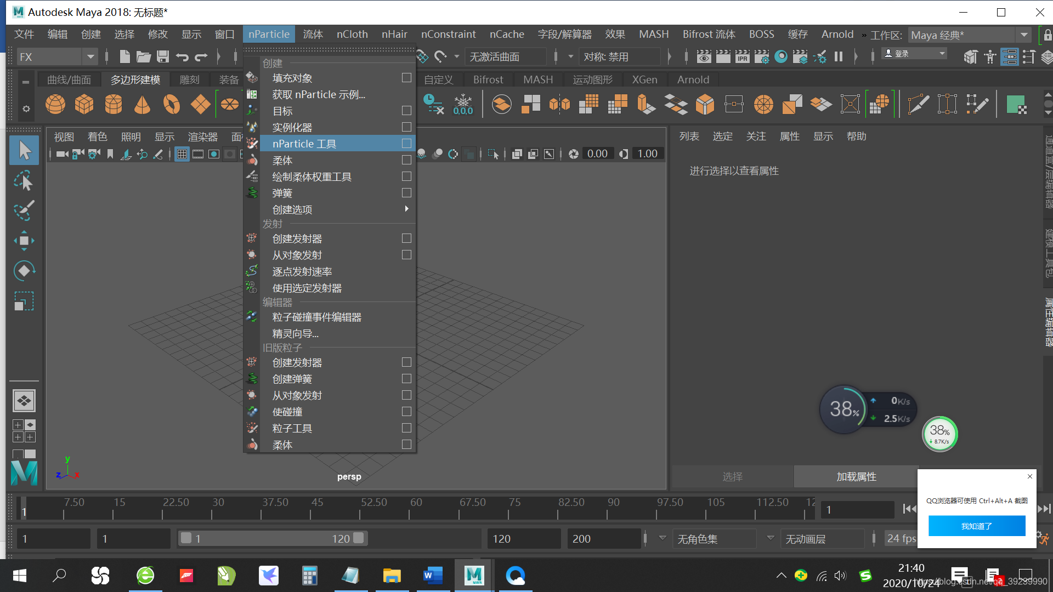
Task: Select the Paint selection tool
Action: pyautogui.click(x=24, y=210)
